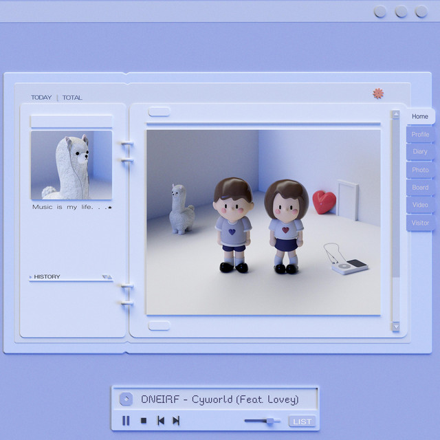Select the Photo tab
This screenshot has height=440, width=440.
[420, 170]
